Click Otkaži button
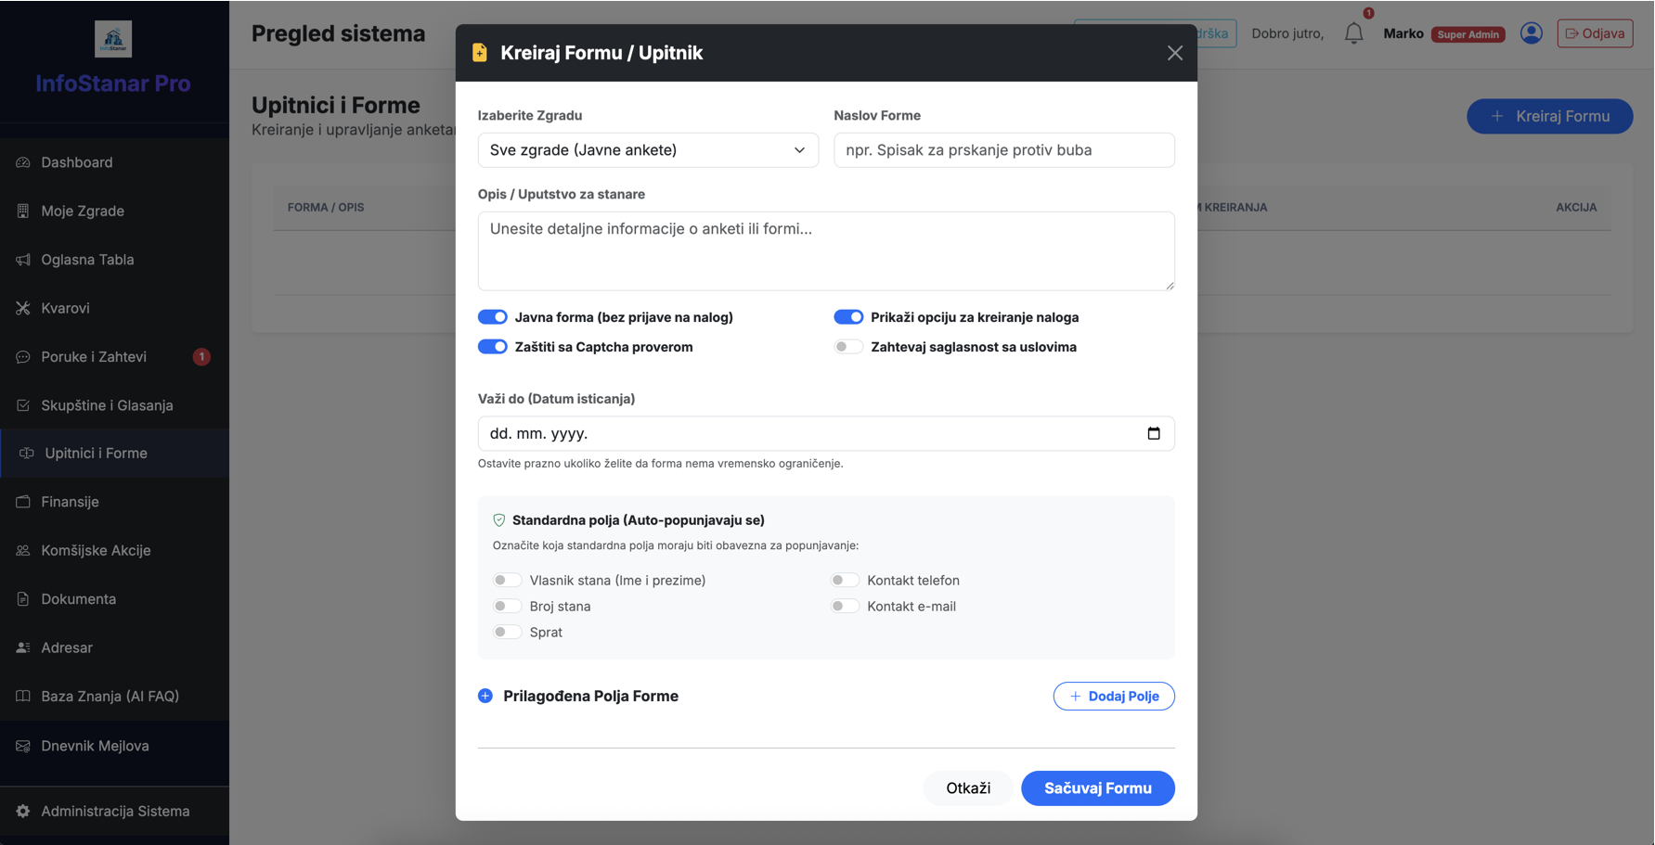This screenshot has height=845, width=1655. click(x=968, y=788)
